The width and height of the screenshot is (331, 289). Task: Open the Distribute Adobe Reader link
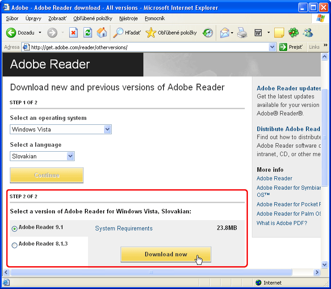coord(289,129)
